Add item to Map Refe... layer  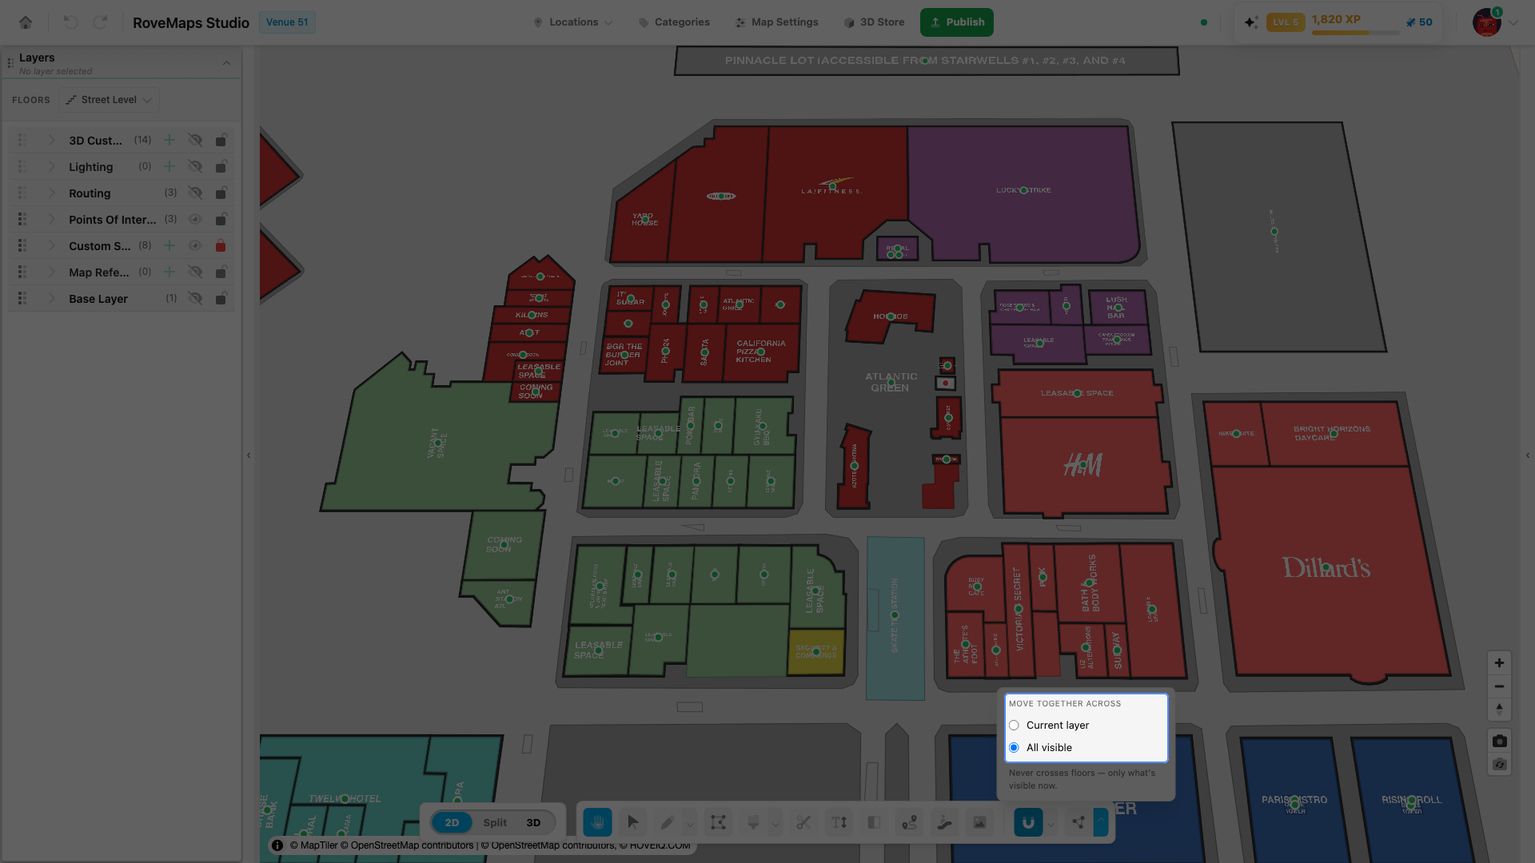(x=169, y=272)
